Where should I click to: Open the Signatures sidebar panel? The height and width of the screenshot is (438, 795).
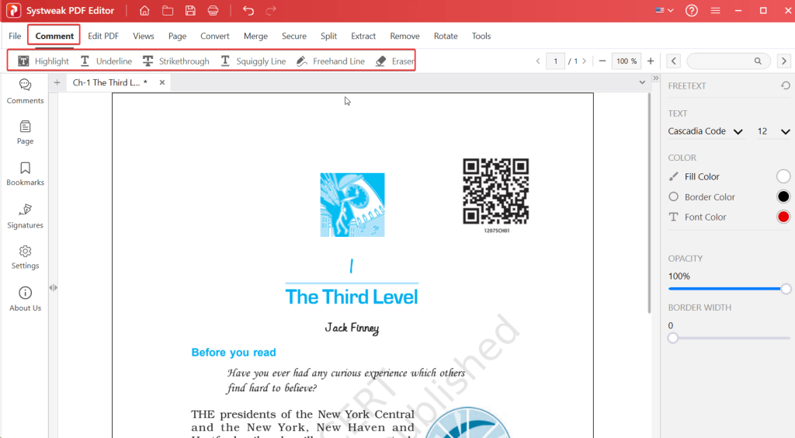coord(25,216)
